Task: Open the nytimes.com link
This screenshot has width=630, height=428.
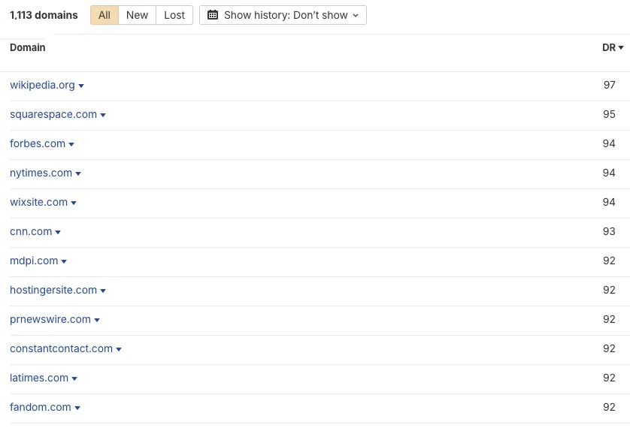Action: 41,173
